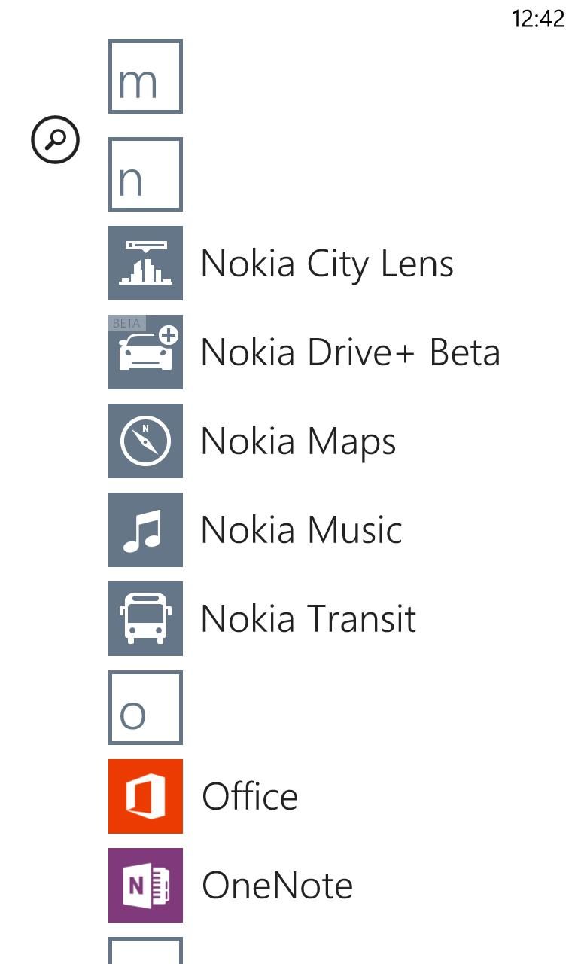Open the Nokia City Lens icon
Screen dimensions: 578x964
point(145,263)
